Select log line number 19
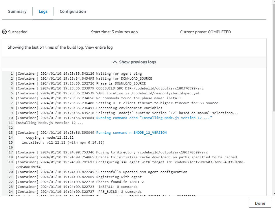The width and height of the screenshot is (275, 209). 10,162
